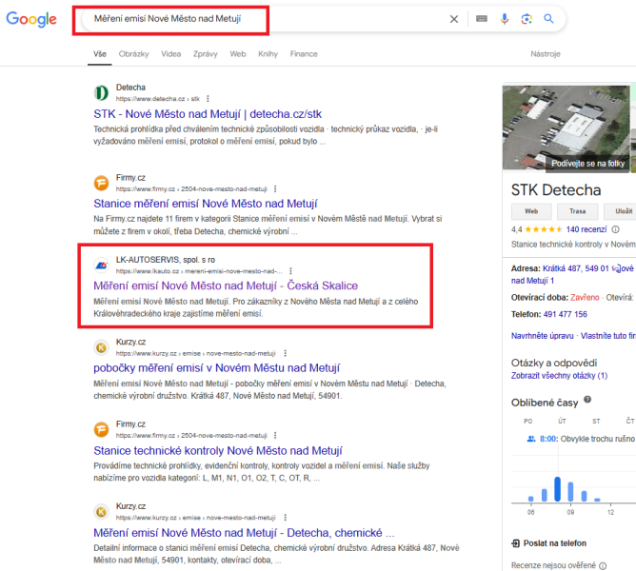
Task: Select ÚT day in popular times
Action: point(562,422)
